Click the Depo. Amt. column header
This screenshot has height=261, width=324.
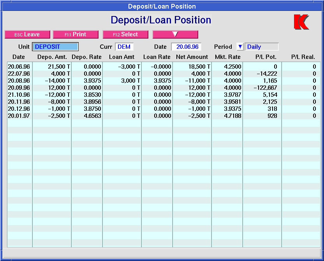tap(52, 57)
